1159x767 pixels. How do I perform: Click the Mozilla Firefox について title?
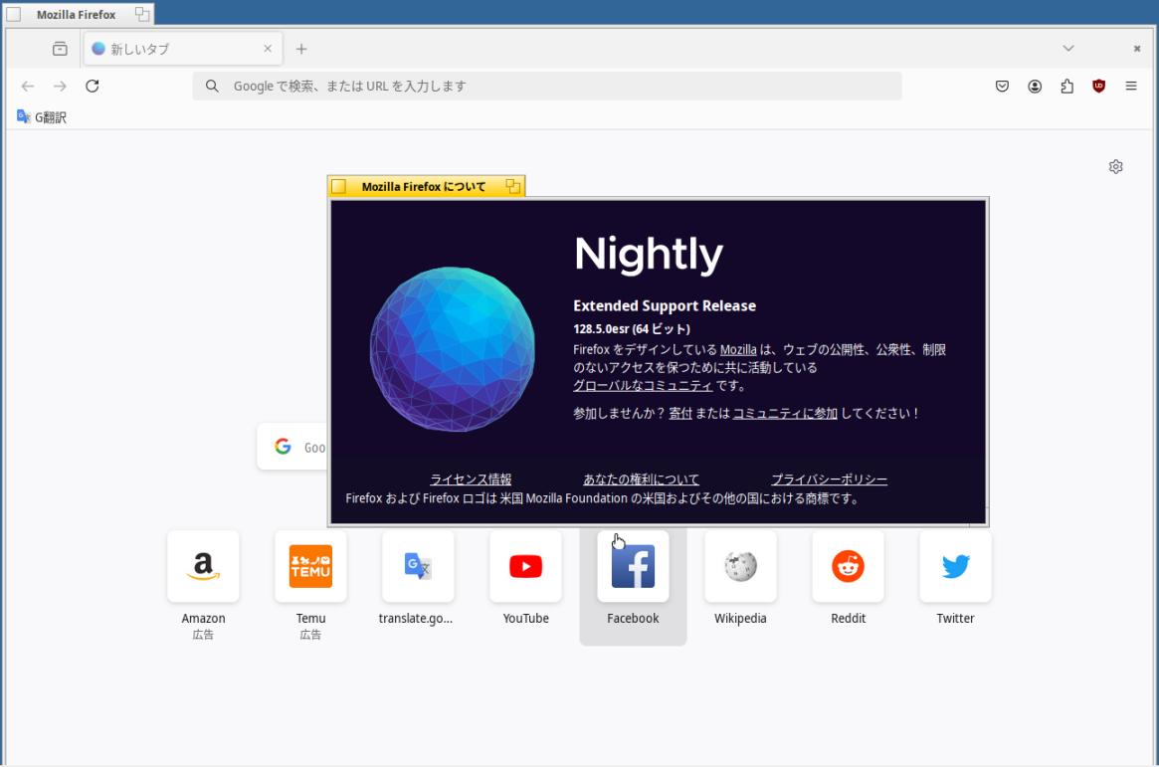424,187
